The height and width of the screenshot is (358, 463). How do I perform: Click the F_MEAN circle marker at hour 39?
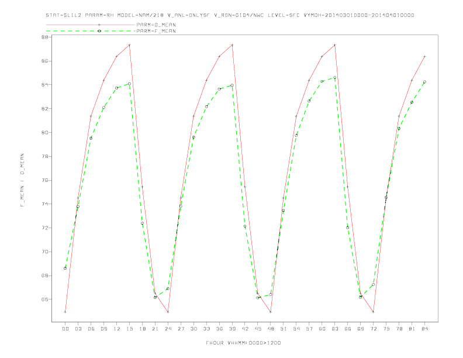point(232,85)
